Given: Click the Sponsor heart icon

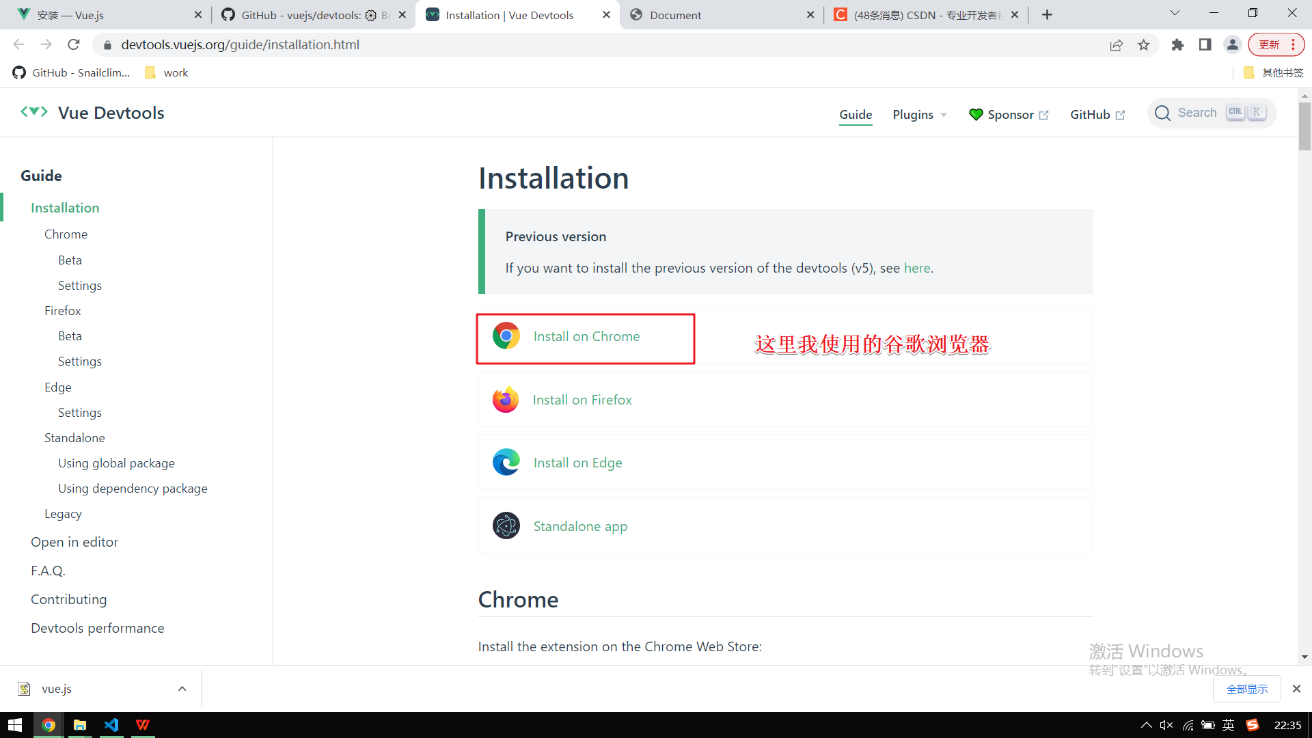Looking at the screenshot, I should coord(976,114).
